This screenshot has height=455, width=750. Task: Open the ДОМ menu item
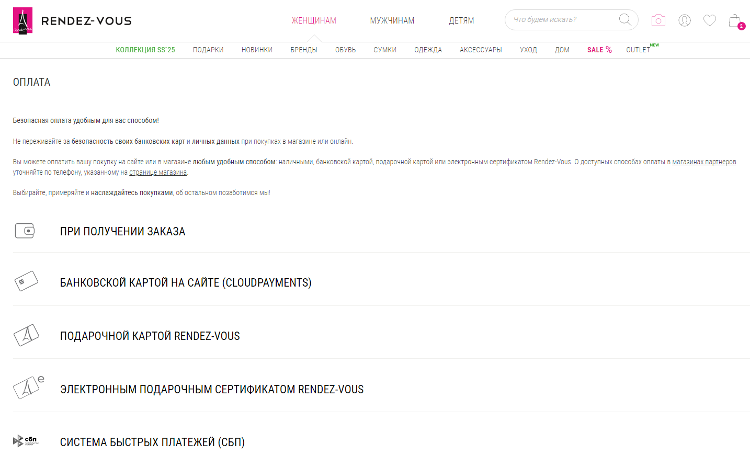click(562, 50)
